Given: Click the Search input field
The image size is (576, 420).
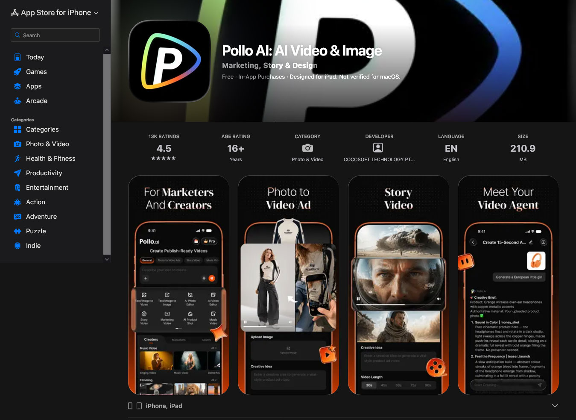Looking at the screenshot, I should coord(55,35).
